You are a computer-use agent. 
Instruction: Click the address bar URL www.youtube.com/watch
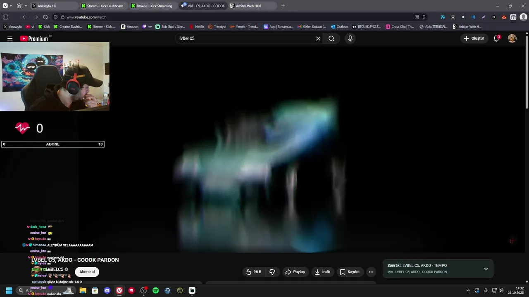(86, 17)
